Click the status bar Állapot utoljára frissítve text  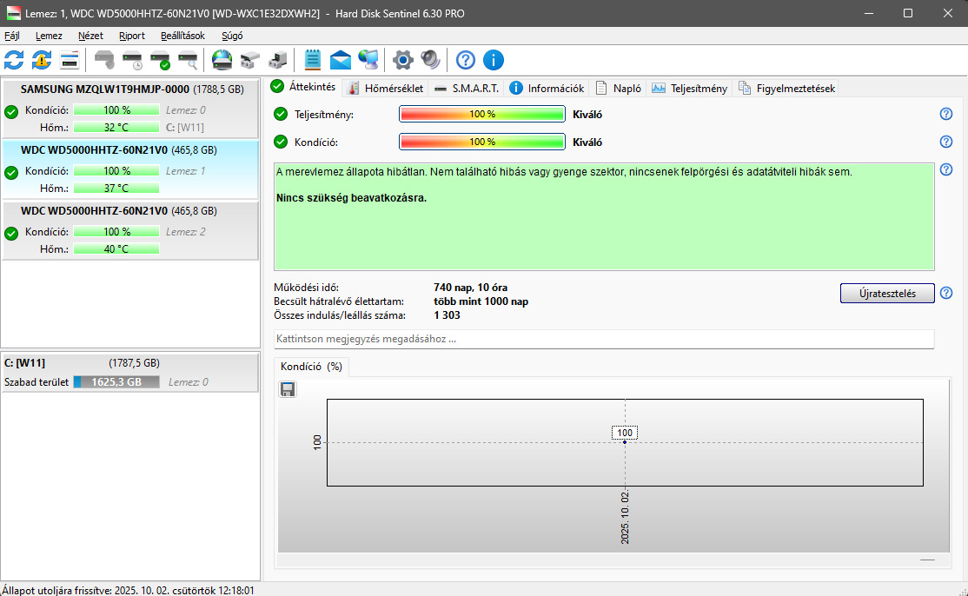click(128, 591)
